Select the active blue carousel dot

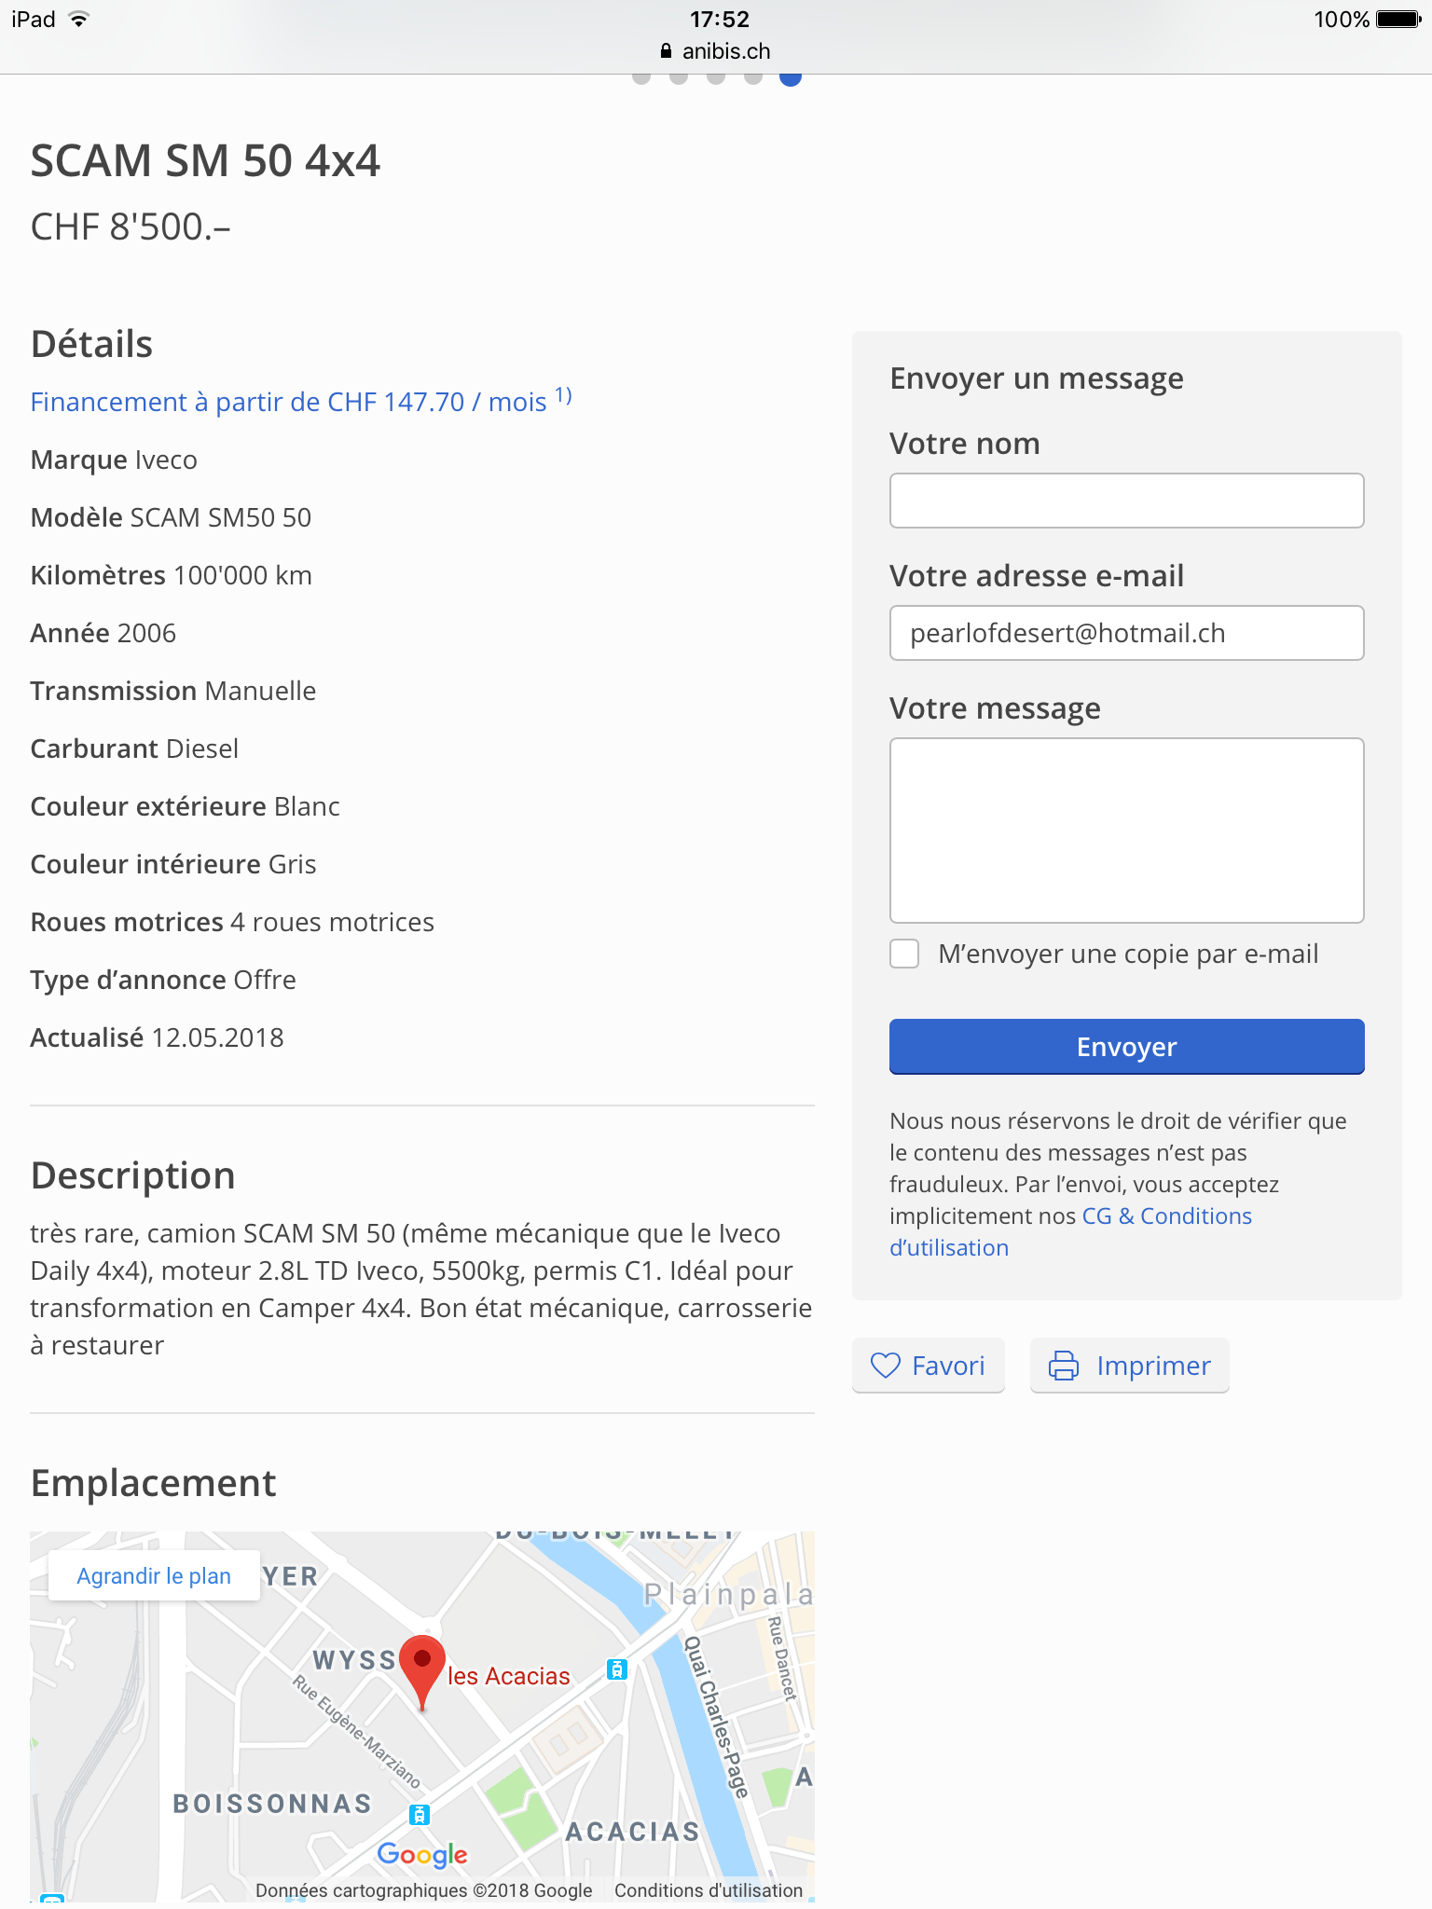791,77
